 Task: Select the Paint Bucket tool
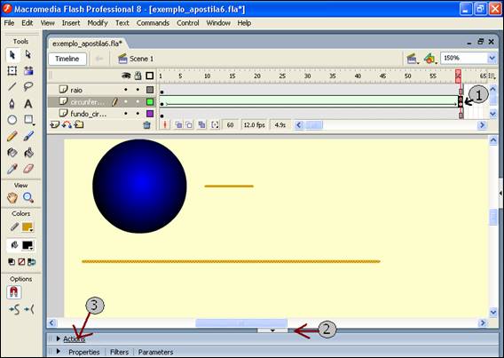(28, 152)
